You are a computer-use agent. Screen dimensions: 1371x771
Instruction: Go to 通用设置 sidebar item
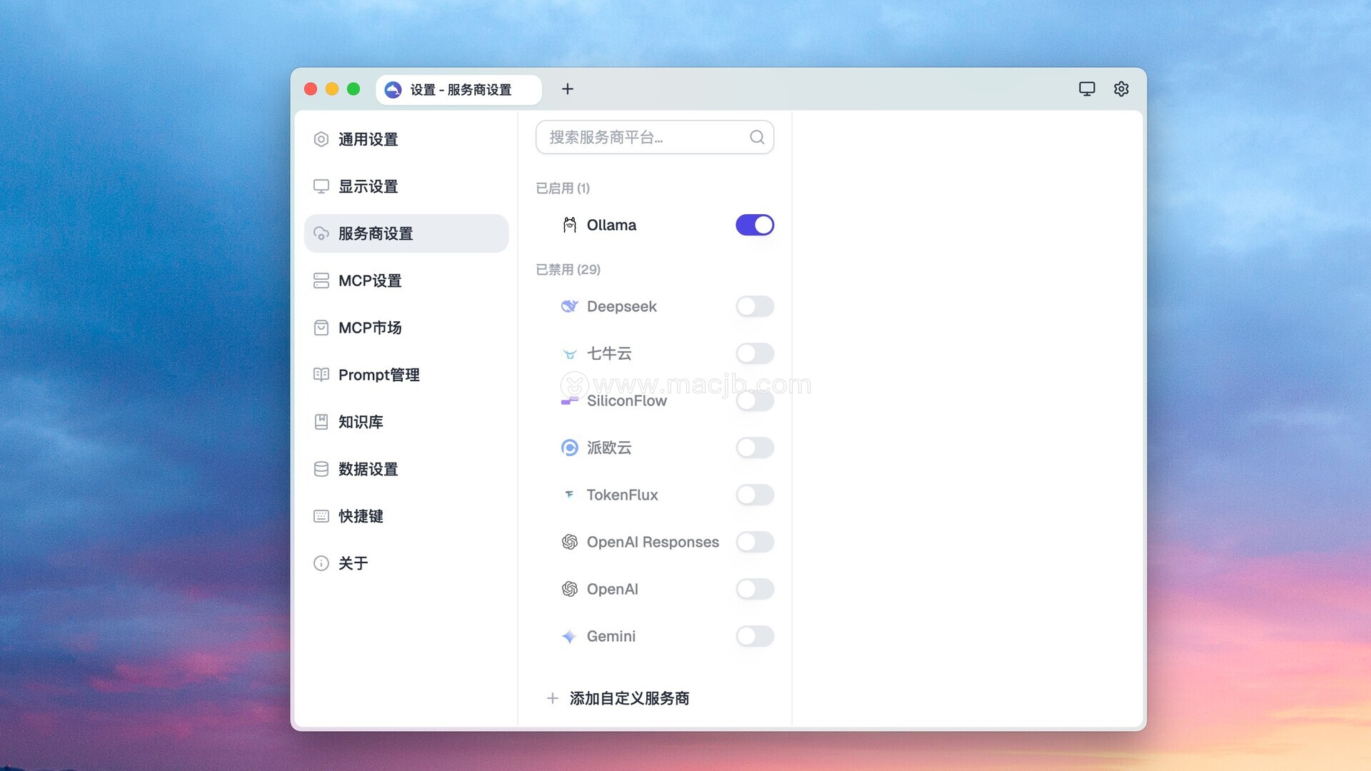click(368, 140)
